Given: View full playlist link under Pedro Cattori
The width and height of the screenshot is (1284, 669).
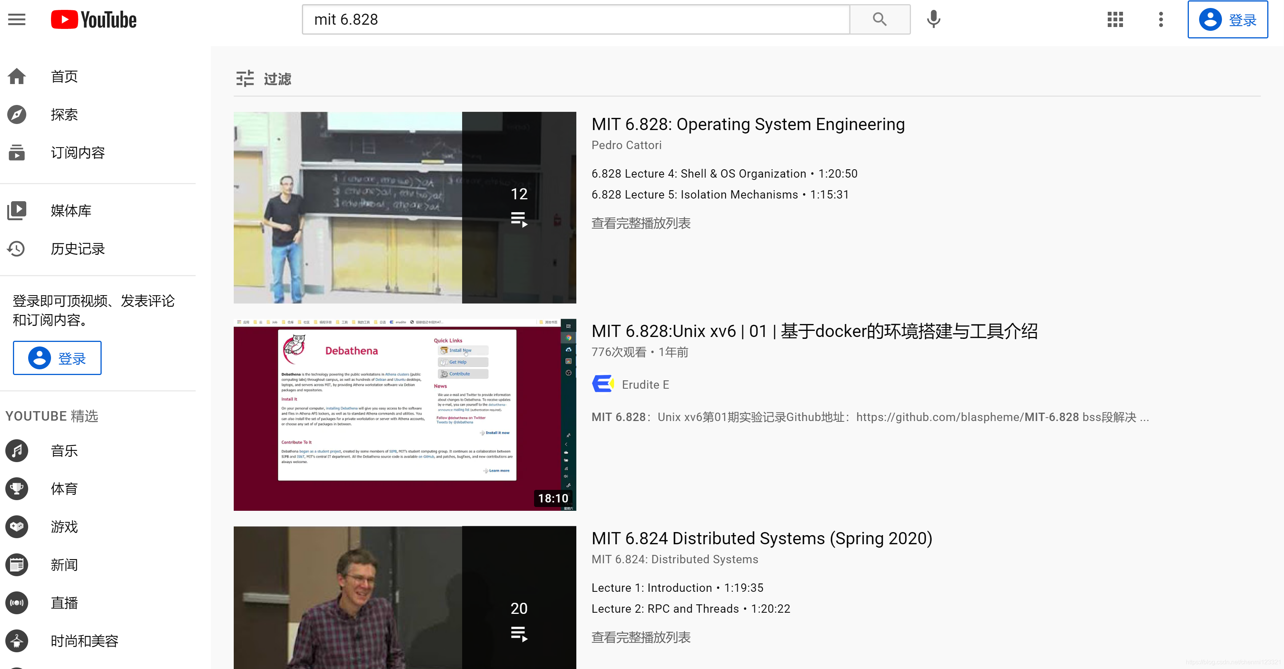Looking at the screenshot, I should click(641, 223).
